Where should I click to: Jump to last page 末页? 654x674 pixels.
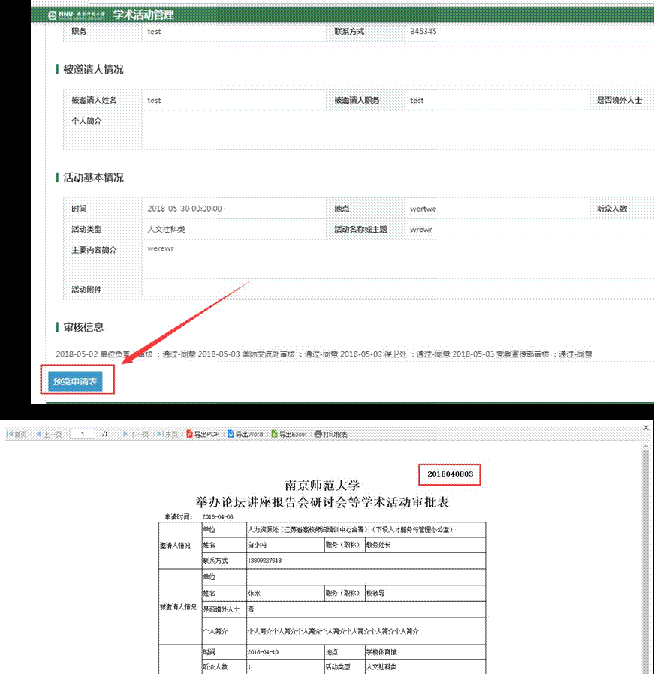[168, 434]
